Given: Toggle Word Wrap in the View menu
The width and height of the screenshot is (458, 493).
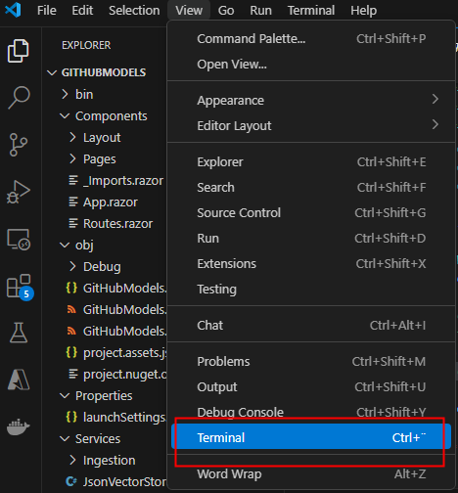Looking at the screenshot, I should (x=311, y=473).
